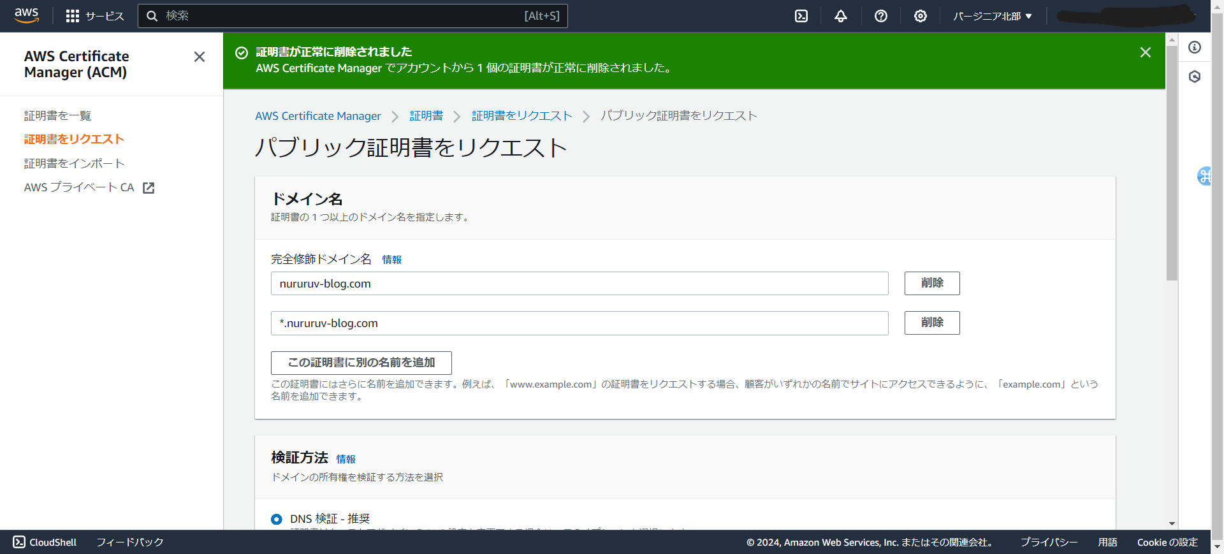Open the help question mark icon
This screenshot has height=554, width=1224.
881,16
